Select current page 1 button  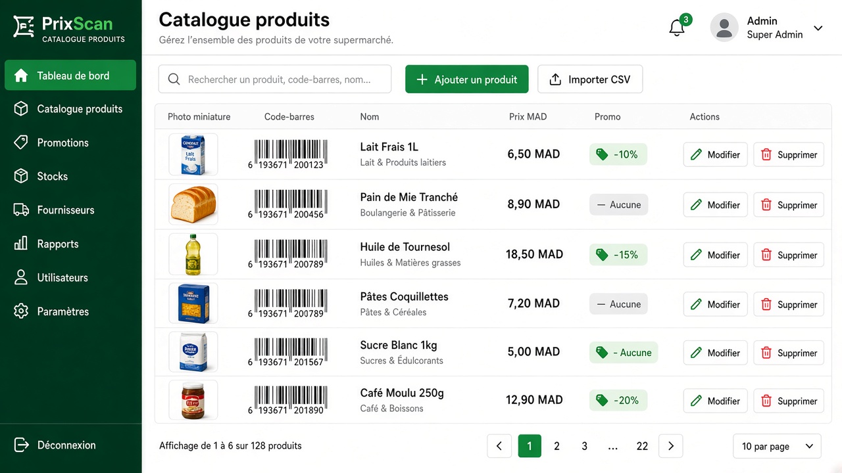tap(530, 446)
